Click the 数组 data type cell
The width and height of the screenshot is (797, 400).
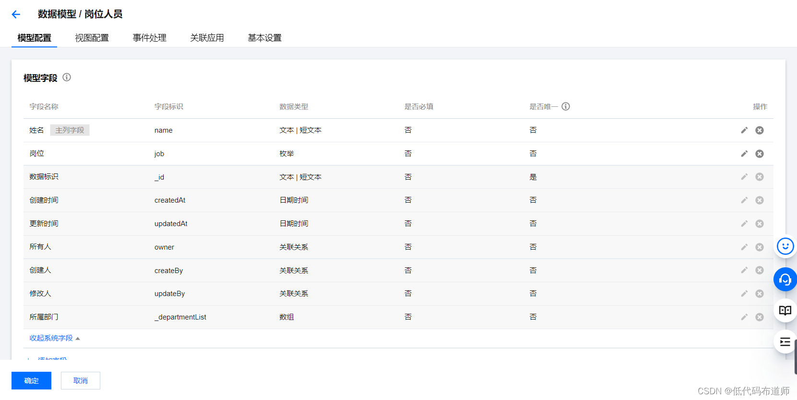coord(287,317)
